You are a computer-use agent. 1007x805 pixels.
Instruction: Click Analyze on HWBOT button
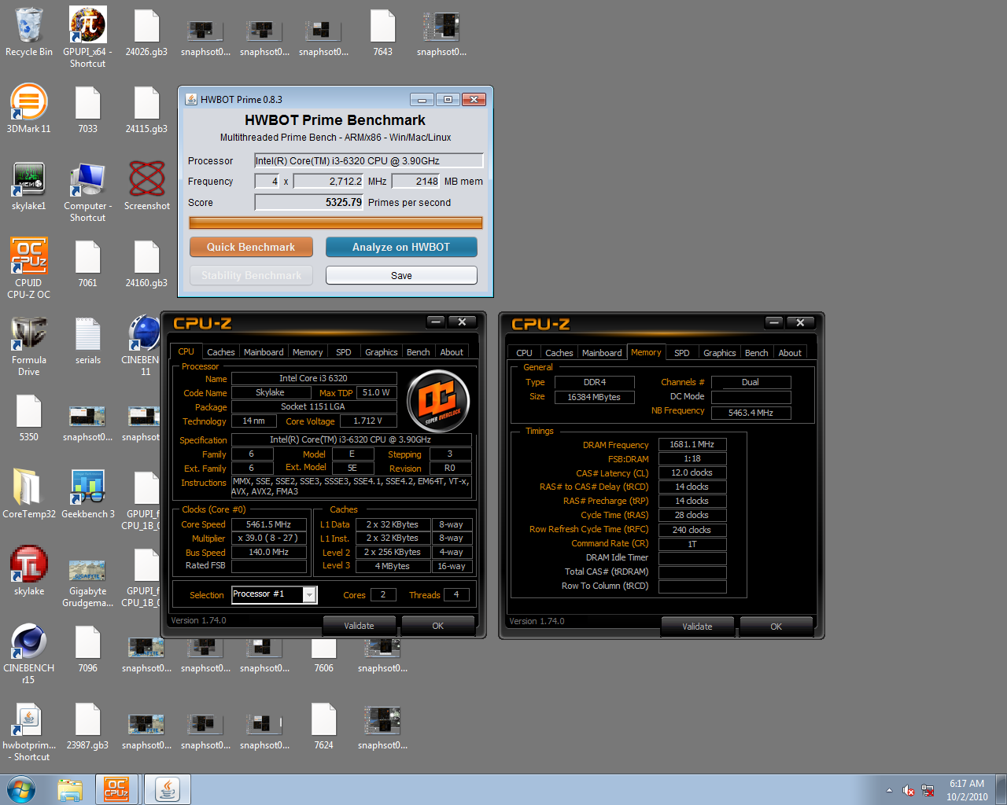(401, 247)
